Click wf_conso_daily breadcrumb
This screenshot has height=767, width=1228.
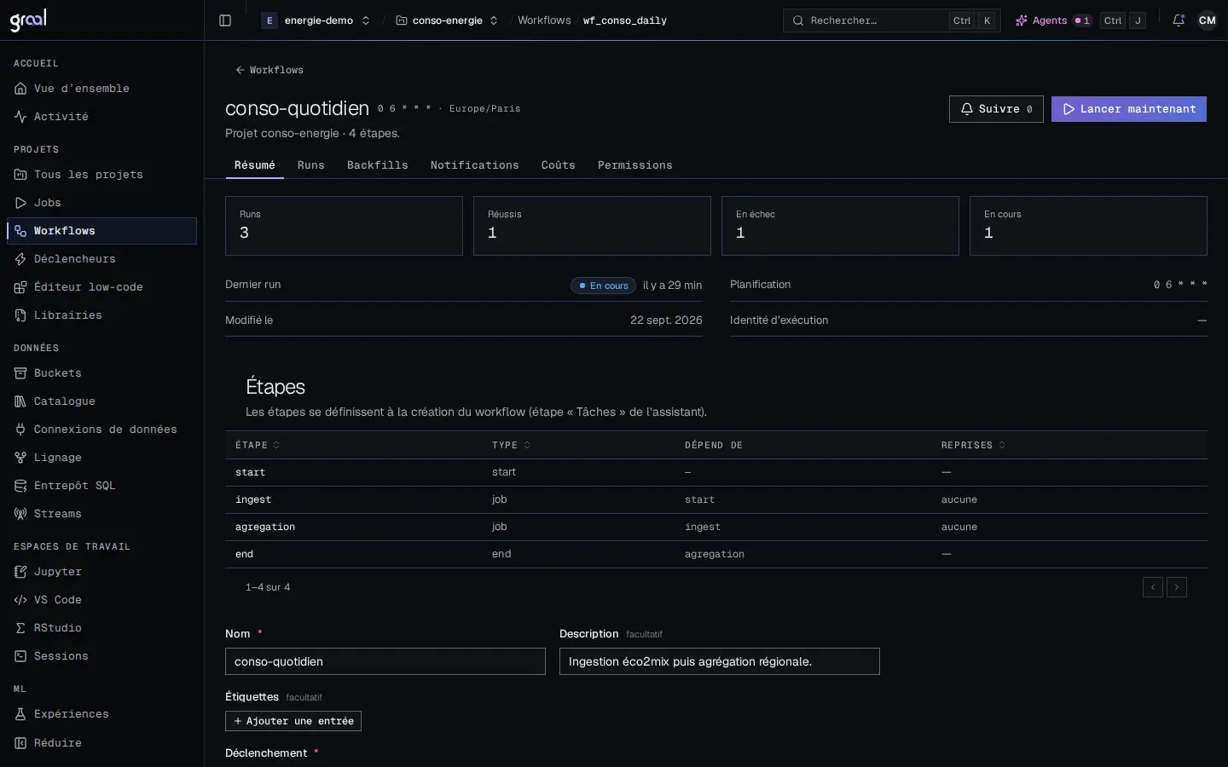point(625,20)
